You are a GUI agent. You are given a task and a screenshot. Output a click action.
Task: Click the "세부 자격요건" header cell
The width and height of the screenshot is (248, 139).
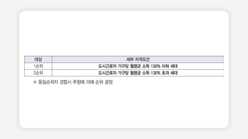click(x=138, y=60)
